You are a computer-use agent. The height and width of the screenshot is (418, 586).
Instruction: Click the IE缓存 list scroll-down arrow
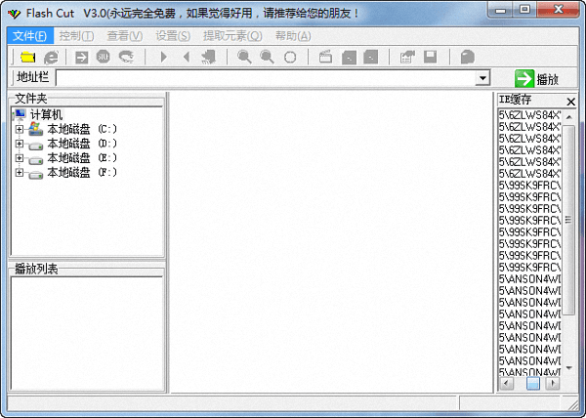(x=568, y=368)
